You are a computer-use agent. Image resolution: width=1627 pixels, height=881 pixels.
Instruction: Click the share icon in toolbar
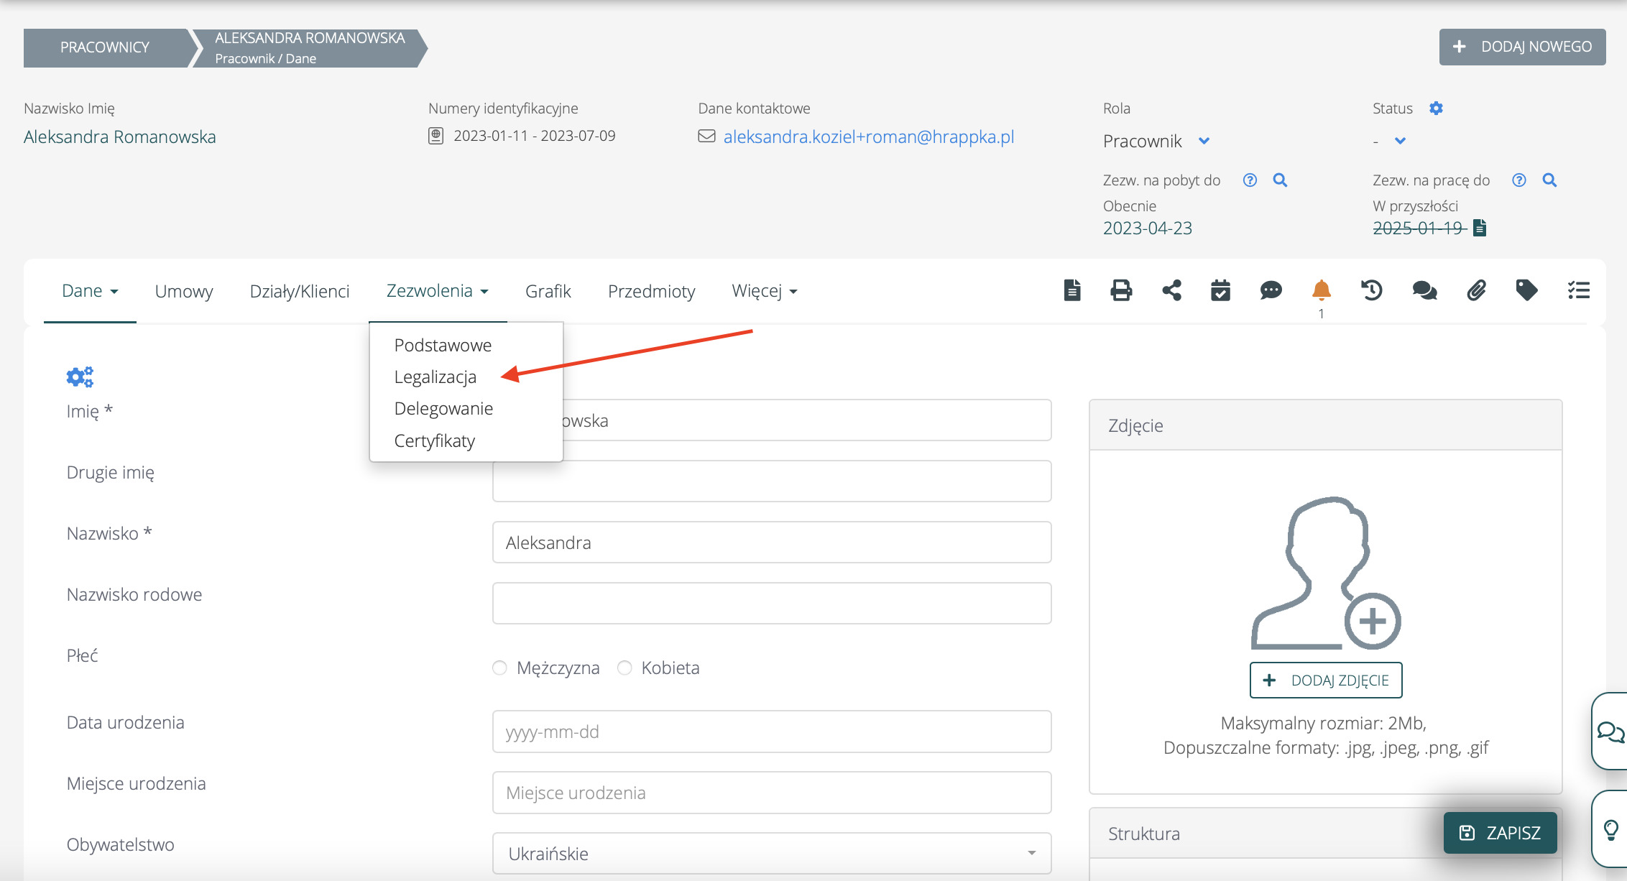pos(1171,290)
